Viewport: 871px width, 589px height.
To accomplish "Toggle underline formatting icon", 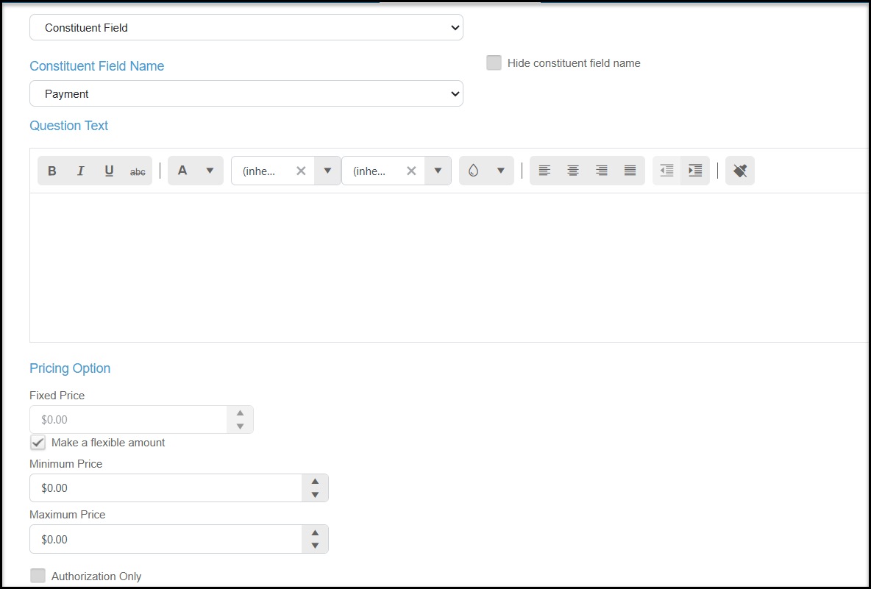I will [x=109, y=171].
